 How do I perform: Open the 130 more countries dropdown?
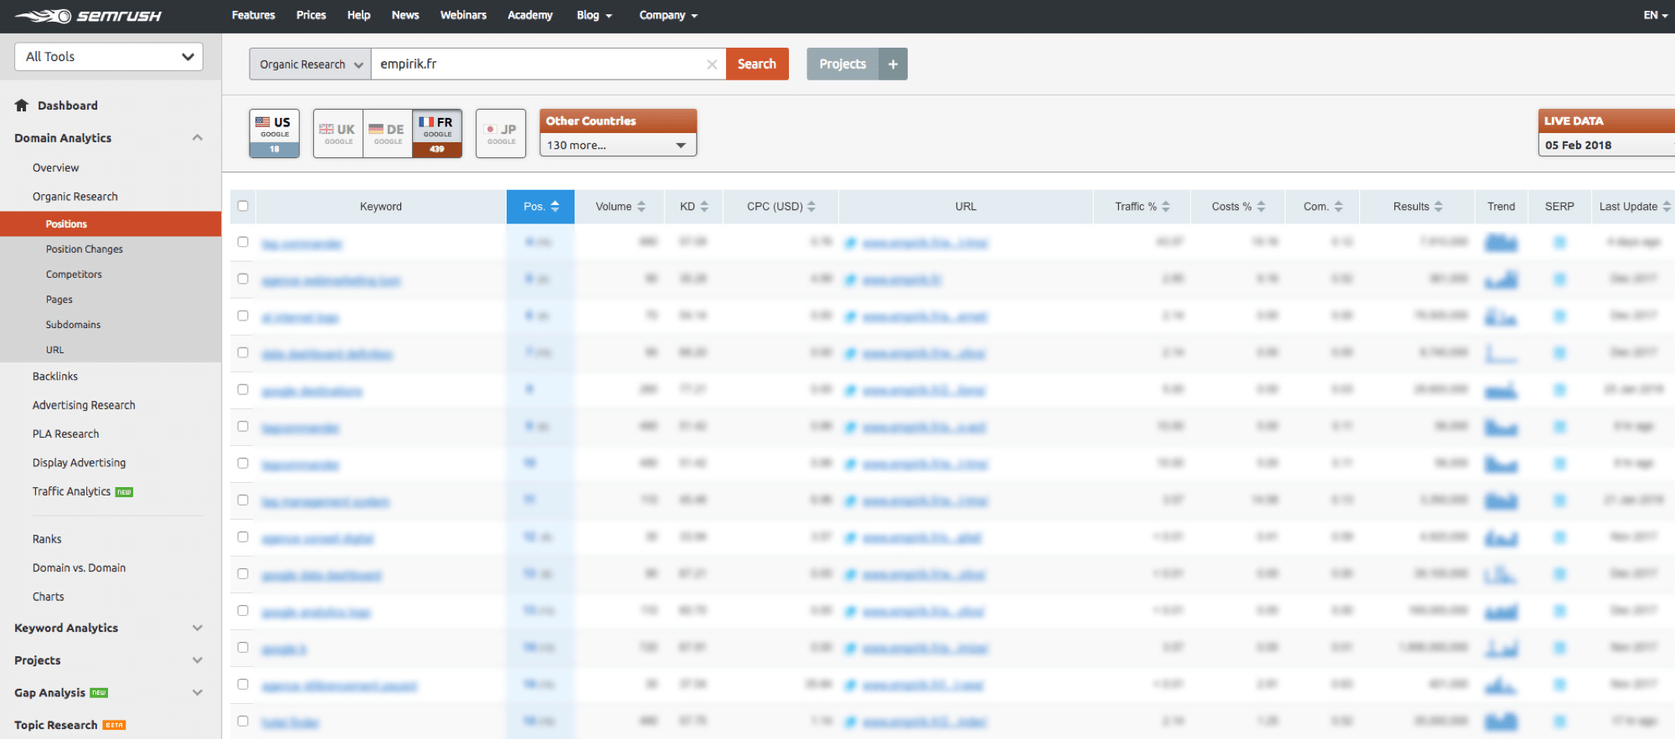tap(617, 145)
